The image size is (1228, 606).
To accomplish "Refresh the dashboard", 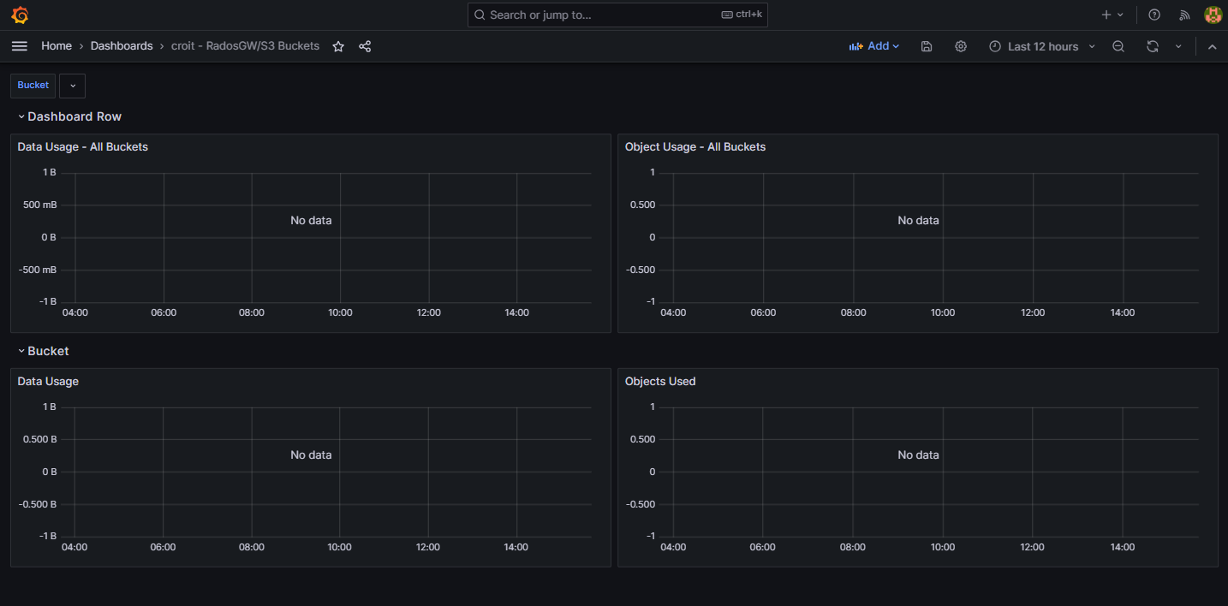I will [1153, 46].
